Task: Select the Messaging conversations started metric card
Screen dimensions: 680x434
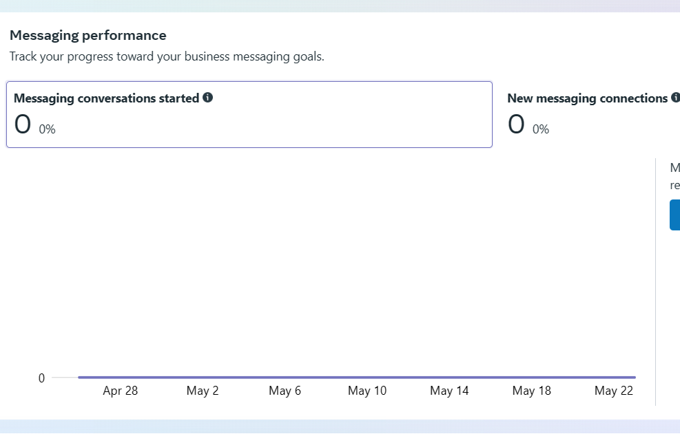Action: [x=249, y=114]
